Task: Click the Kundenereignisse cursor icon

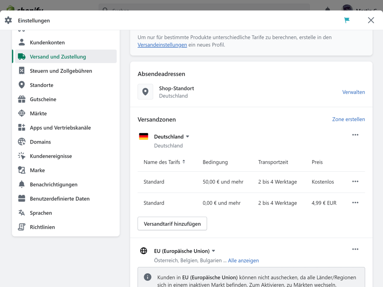Action: click(x=22, y=156)
